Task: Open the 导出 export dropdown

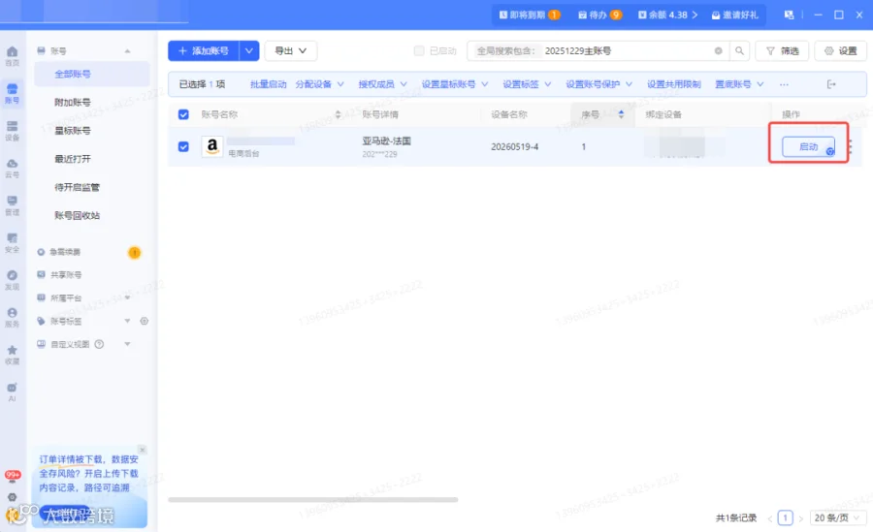Action: pos(291,50)
